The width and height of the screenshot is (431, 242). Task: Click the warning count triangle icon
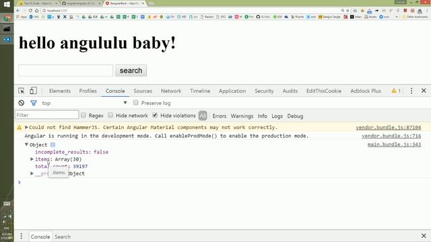coord(394,91)
